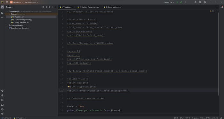
Task: Click Expand All in Project panel
Action: click(46, 7)
